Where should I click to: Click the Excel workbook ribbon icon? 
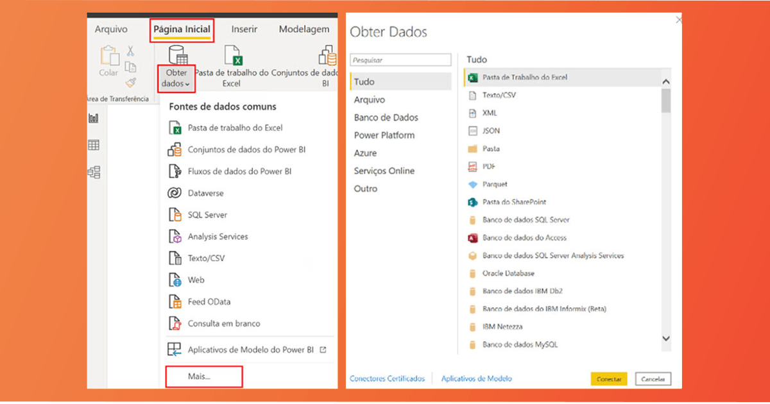[232, 56]
